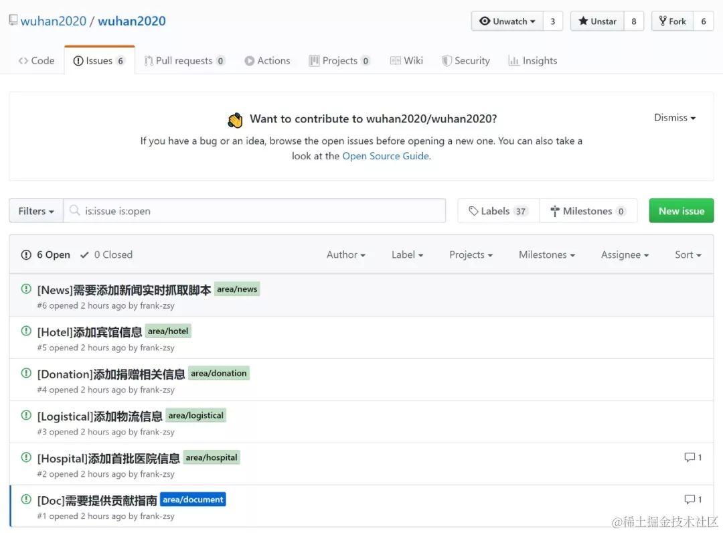The image size is (723, 533).
Task: Click the area/news label
Action: pyautogui.click(x=237, y=289)
